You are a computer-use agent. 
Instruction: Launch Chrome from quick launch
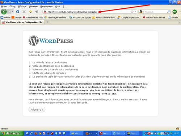[x=40, y=133]
